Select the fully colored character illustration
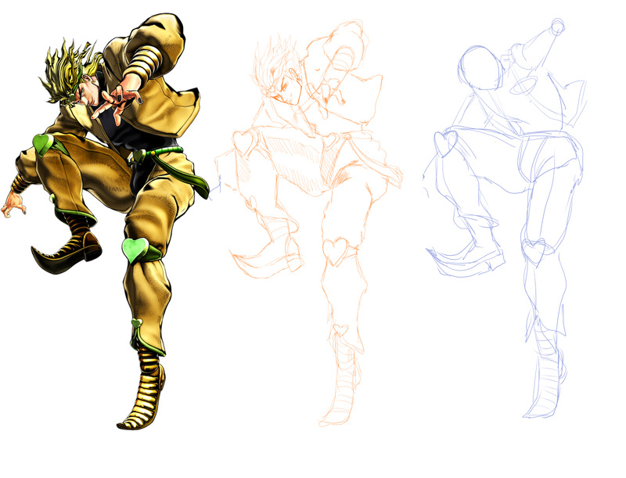This screenshot has height=478, width=626. point(106,221)
